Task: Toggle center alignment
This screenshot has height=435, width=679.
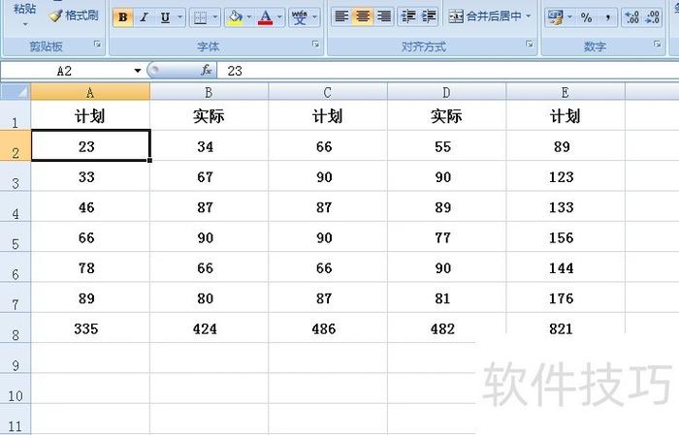Action: (363, 16)
